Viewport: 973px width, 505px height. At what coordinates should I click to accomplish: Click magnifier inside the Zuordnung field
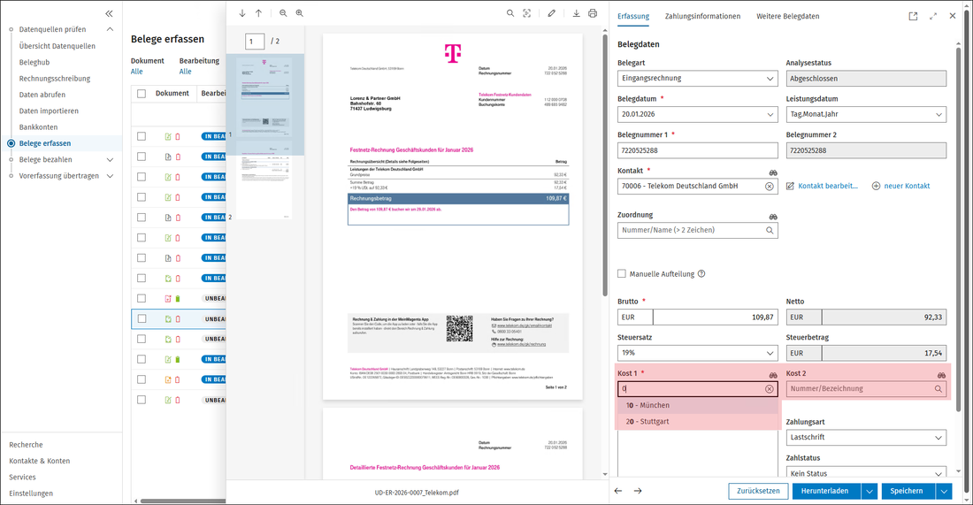point(770,230)
